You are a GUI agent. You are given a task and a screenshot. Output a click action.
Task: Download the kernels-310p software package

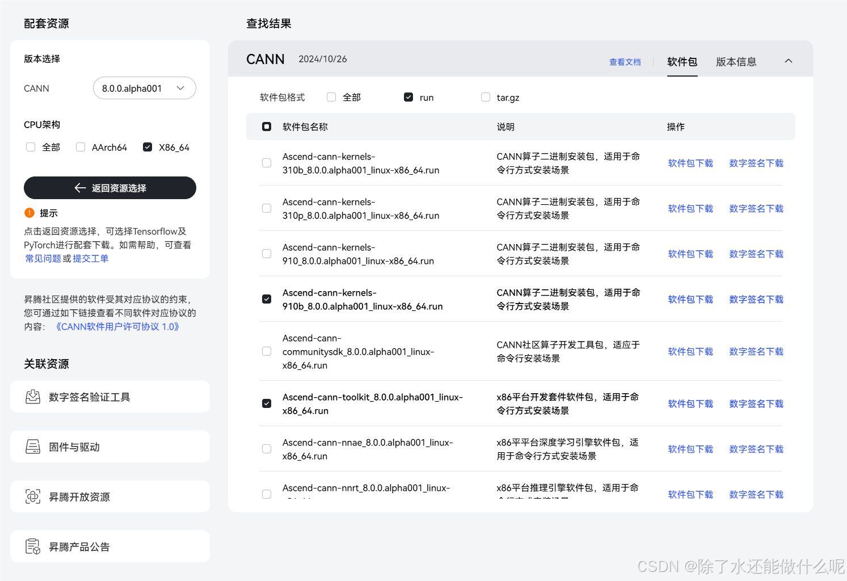[690, 208]
